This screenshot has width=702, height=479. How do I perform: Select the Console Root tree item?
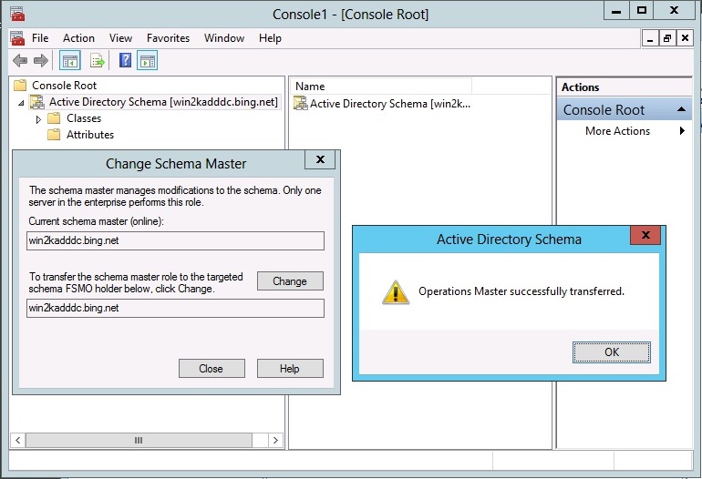(x=64, y=85)
